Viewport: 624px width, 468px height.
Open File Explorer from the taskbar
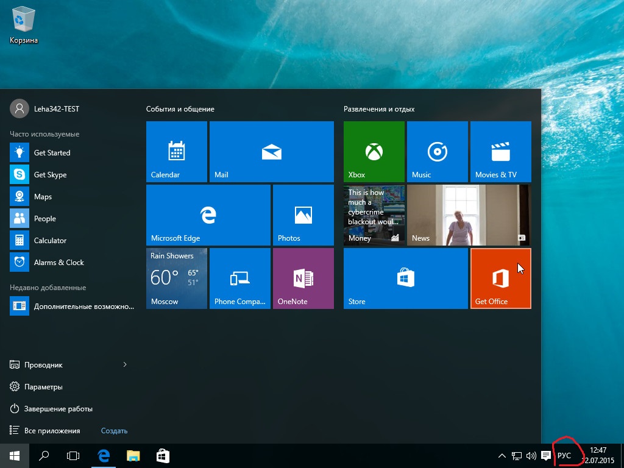pos(133,456)
